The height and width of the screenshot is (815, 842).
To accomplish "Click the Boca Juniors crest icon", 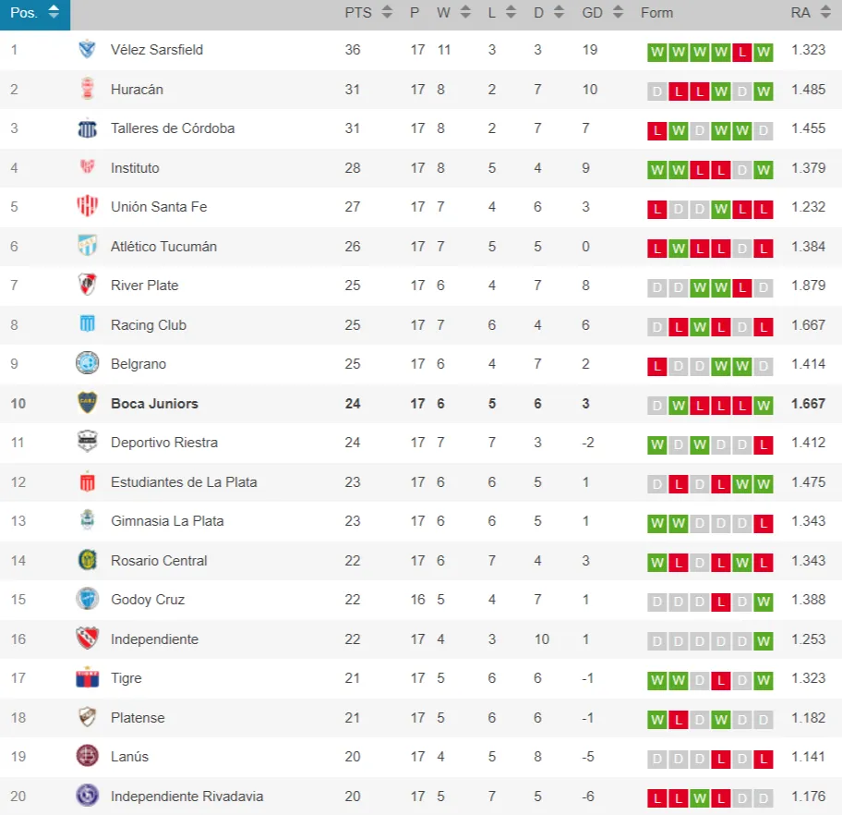I will pos(87,403).
